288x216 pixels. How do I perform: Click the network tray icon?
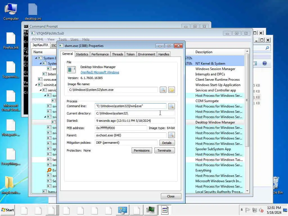tap(254, 210)
